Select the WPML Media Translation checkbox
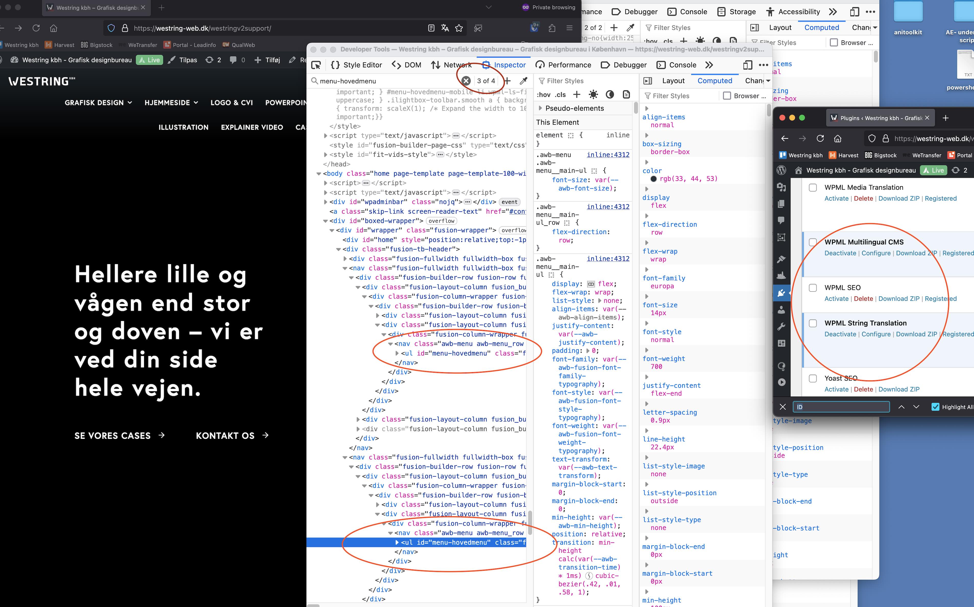This screenshot has height=607, width=974. point(813,187)
